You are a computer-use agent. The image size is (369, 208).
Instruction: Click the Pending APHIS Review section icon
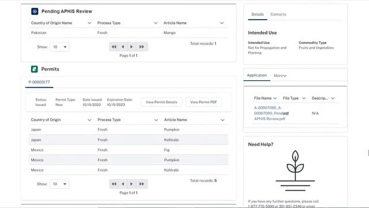[x=35, y=11]
